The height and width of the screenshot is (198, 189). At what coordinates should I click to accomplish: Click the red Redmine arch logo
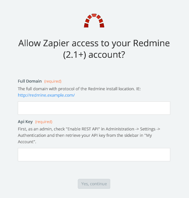pos(94,20)
